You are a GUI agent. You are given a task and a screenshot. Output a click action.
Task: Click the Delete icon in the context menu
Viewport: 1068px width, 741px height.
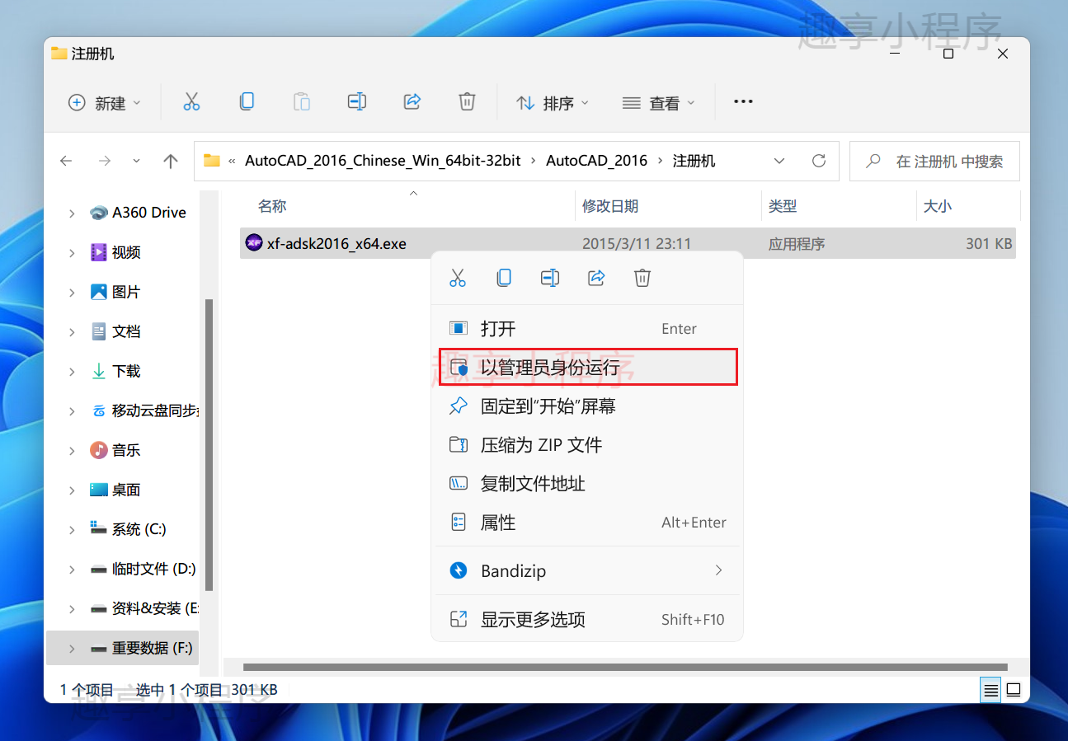click(642, 278)
